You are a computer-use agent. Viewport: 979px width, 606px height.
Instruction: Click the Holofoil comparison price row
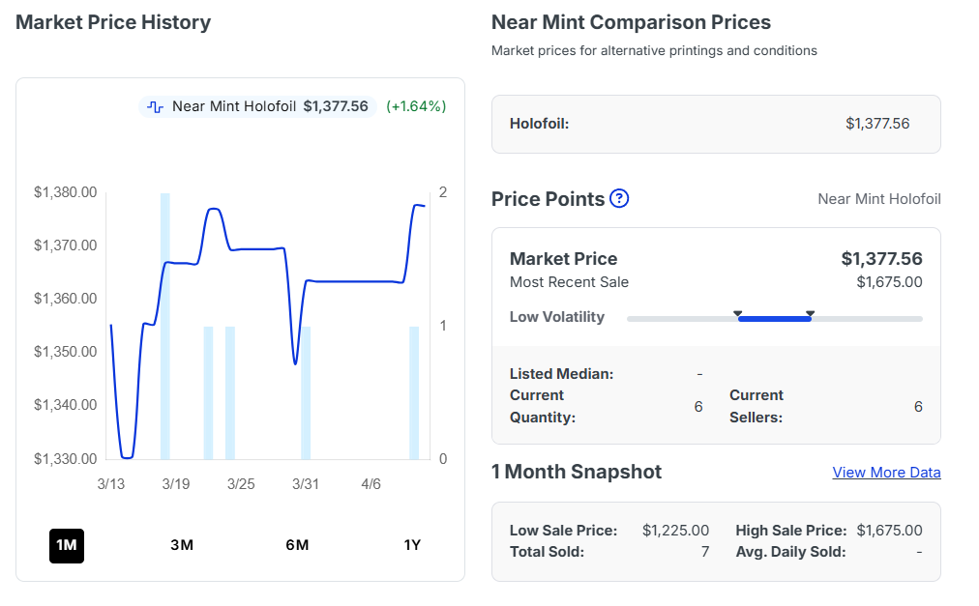pos(716,124)
